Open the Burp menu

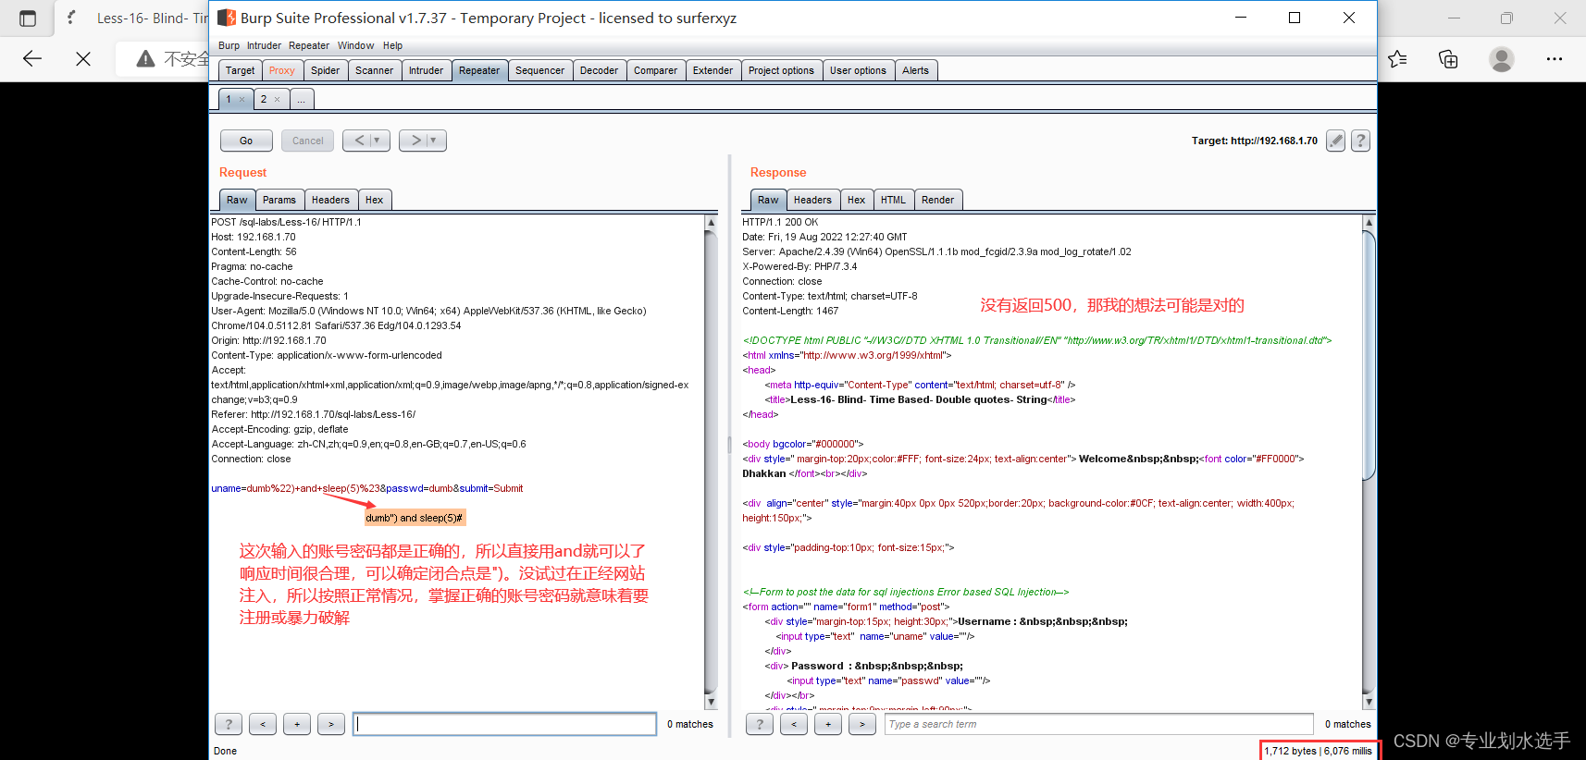pos(229,45)
